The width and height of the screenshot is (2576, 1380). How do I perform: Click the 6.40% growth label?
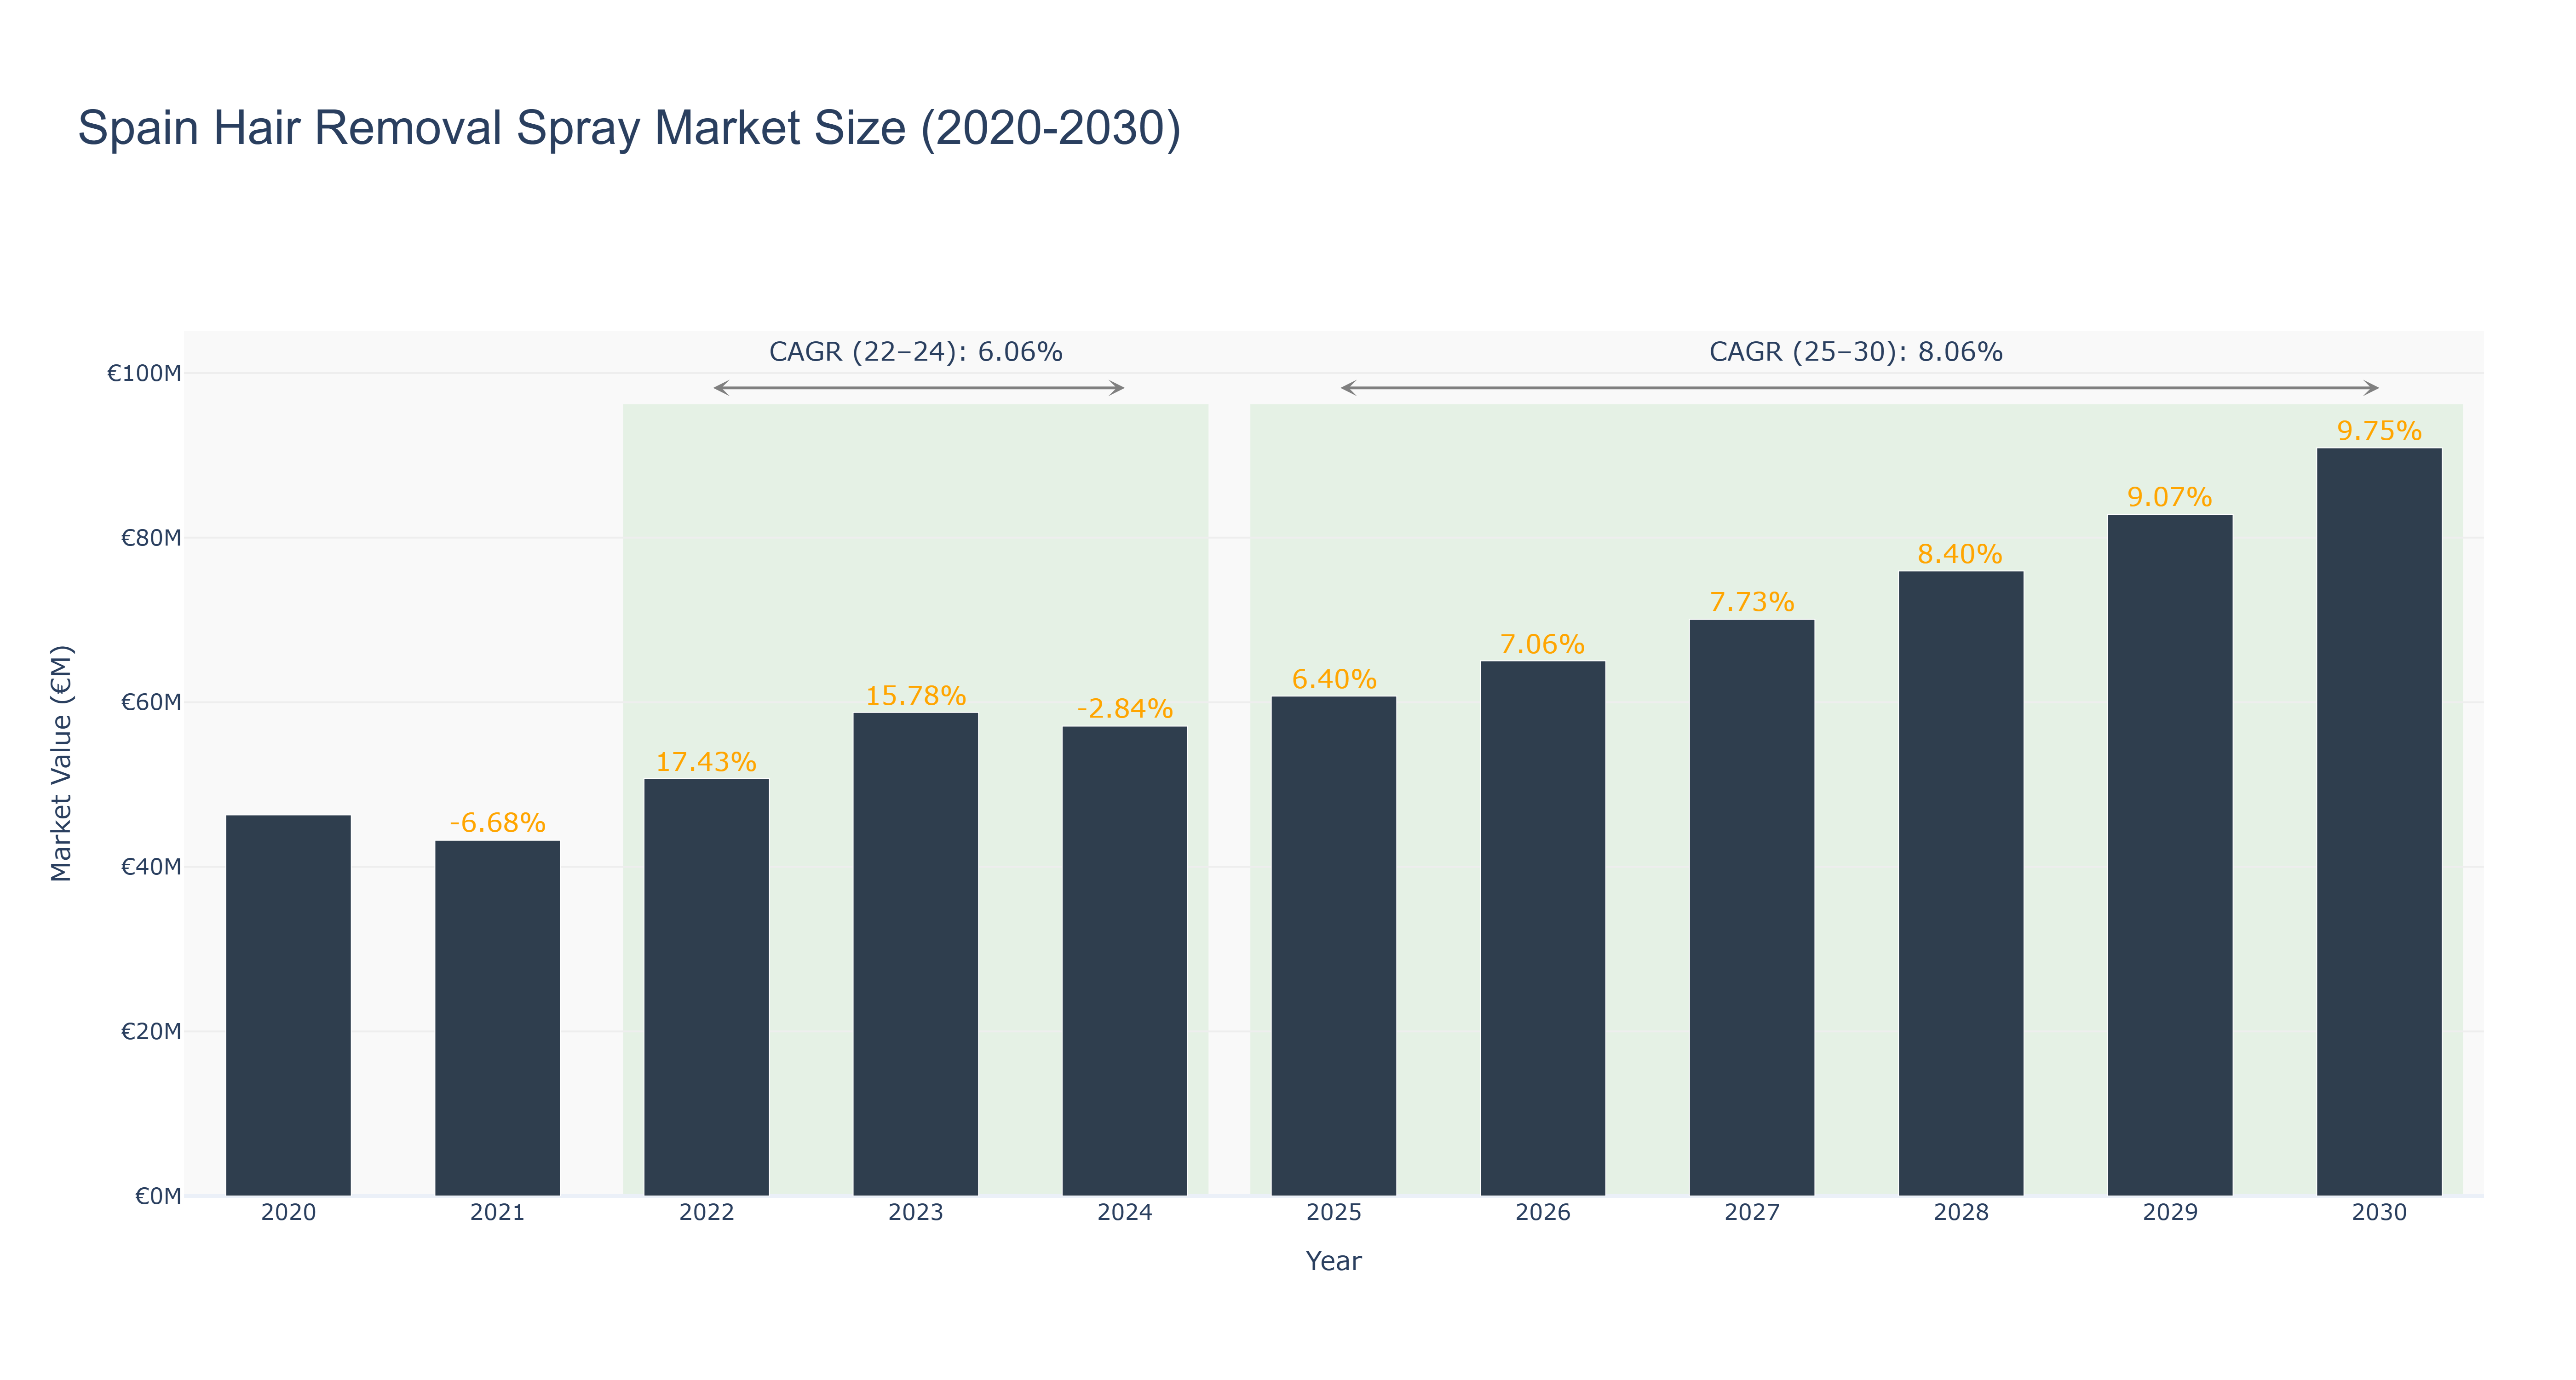pyautogui.click(x=1334, y=680)
